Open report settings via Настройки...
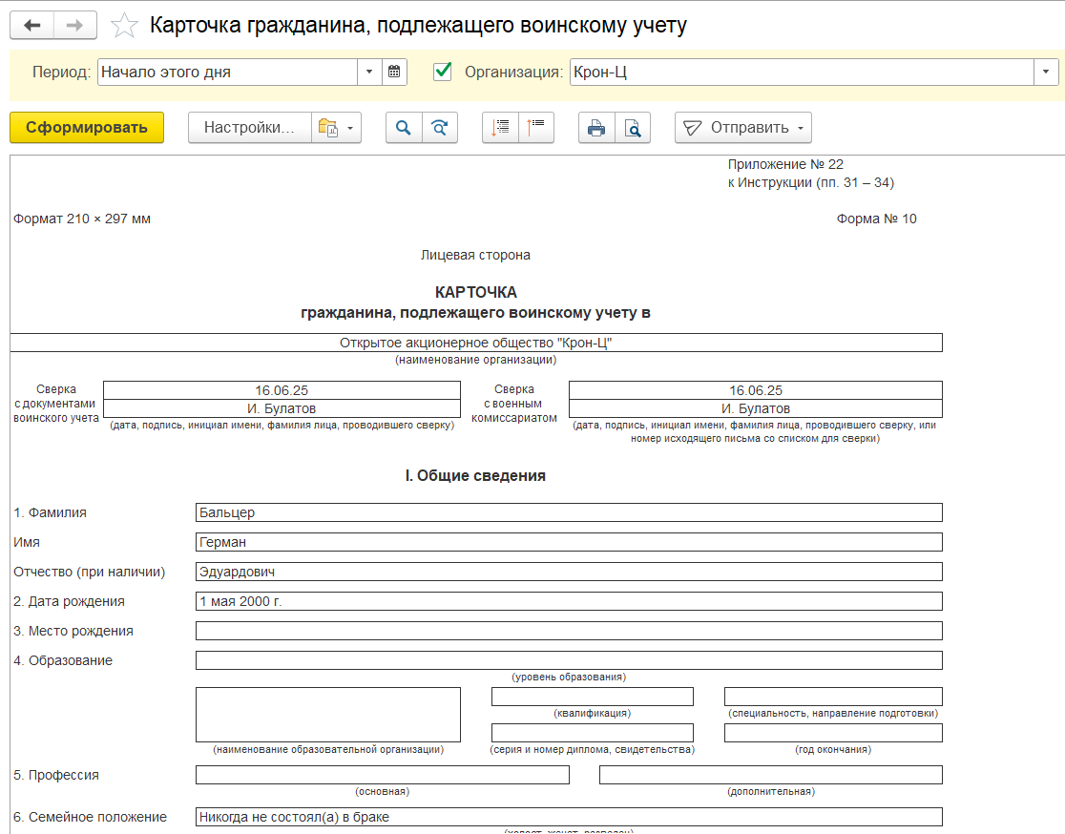 click(x=249, y=128)
